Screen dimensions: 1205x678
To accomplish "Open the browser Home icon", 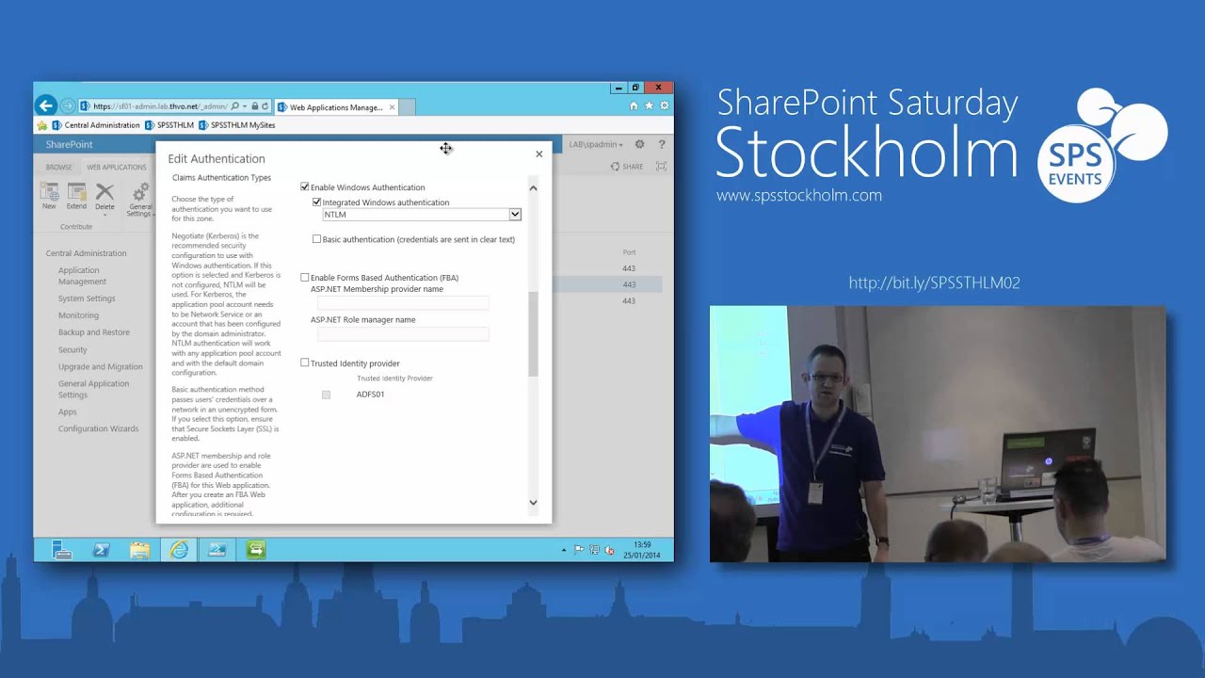I will tap(634, 106).
